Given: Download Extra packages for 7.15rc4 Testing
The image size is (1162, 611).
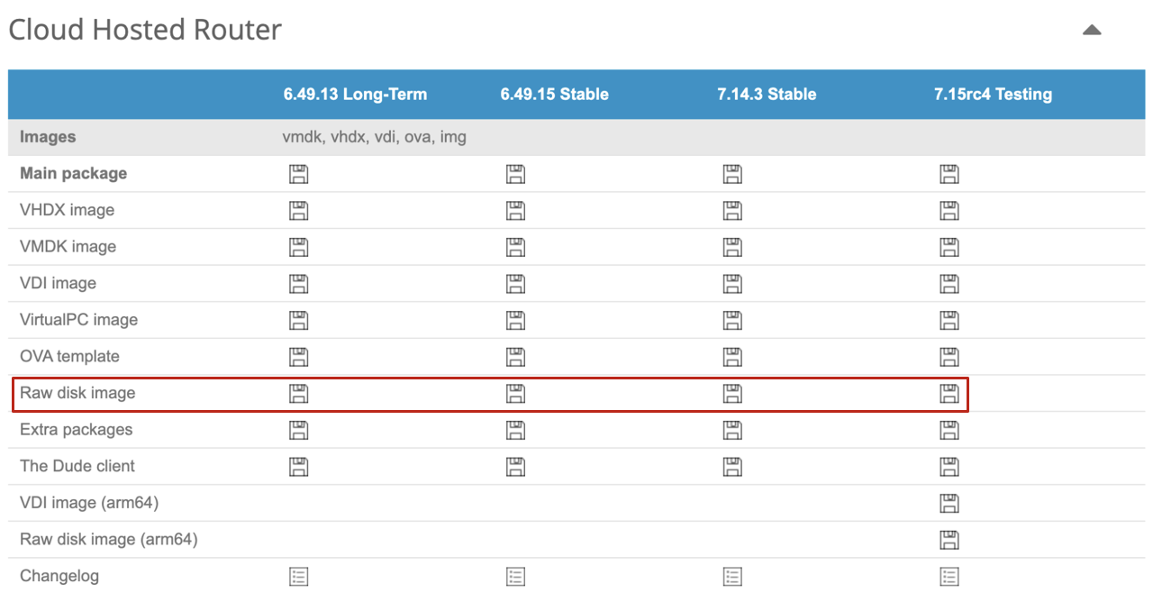Looking at the screenshot, I should pyautogui.click(x=949, y=430).
